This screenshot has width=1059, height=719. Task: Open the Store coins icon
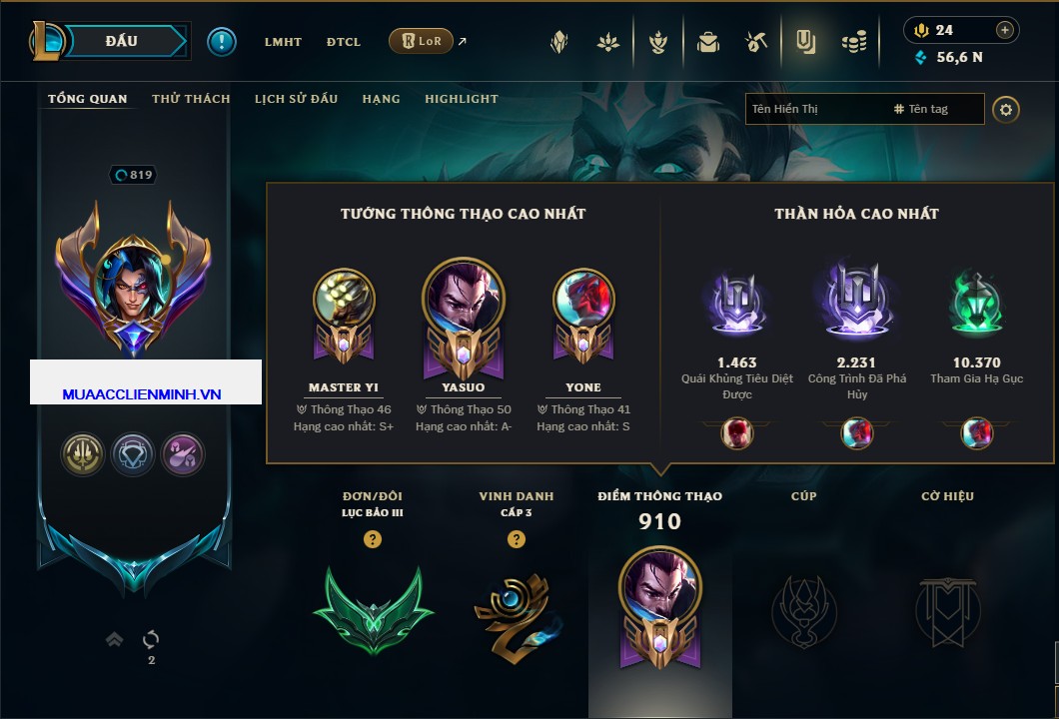(854, 43)
